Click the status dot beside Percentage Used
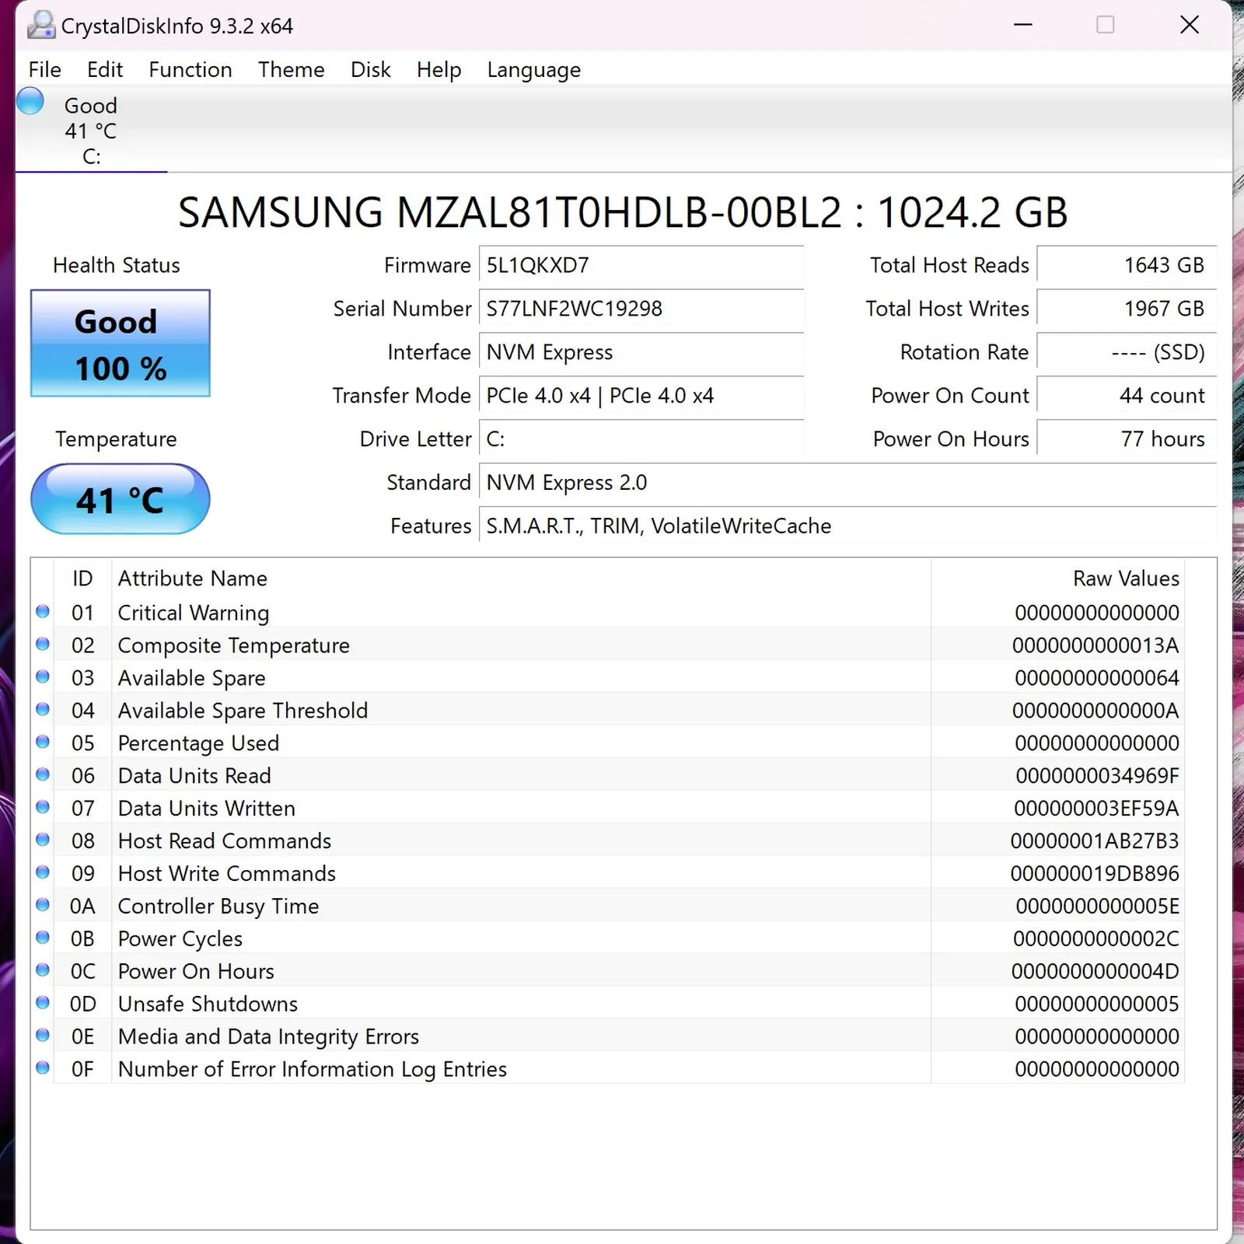The width and height of the screenshot is (1244, 1244). pyautogui.click(x=43, y=743)
